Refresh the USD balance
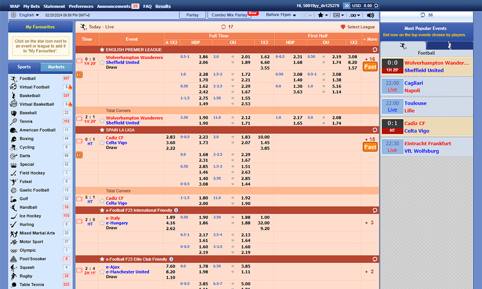482x289 pixels. (x=376, y=5)
